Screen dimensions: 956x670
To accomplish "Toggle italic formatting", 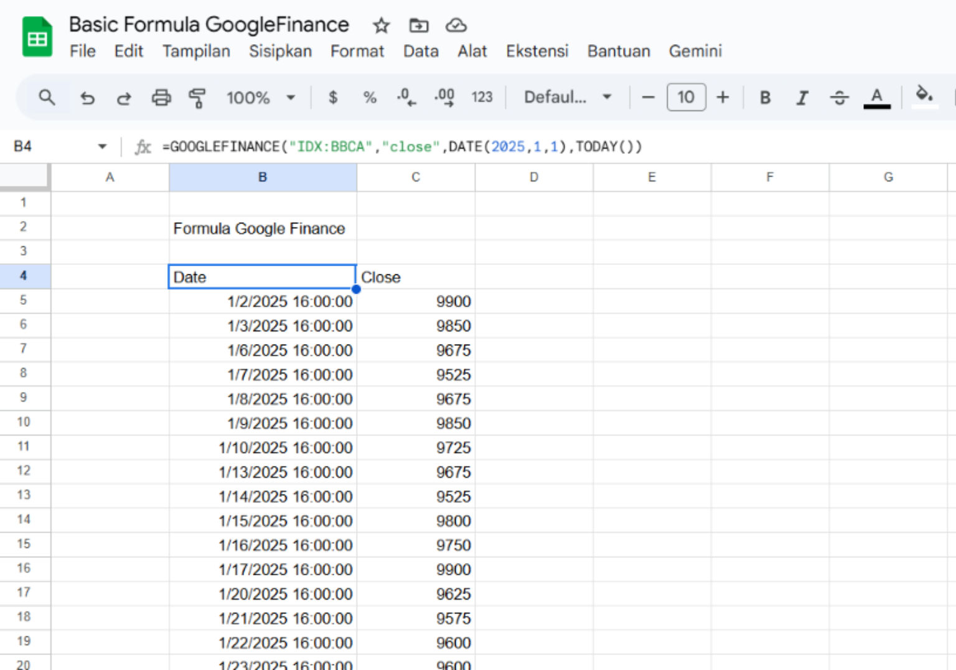I will tap(802, 98).
